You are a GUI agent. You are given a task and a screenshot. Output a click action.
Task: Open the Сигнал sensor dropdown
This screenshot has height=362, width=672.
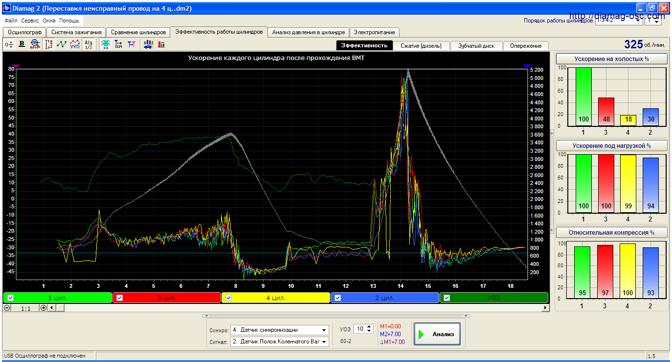(324, 342)
